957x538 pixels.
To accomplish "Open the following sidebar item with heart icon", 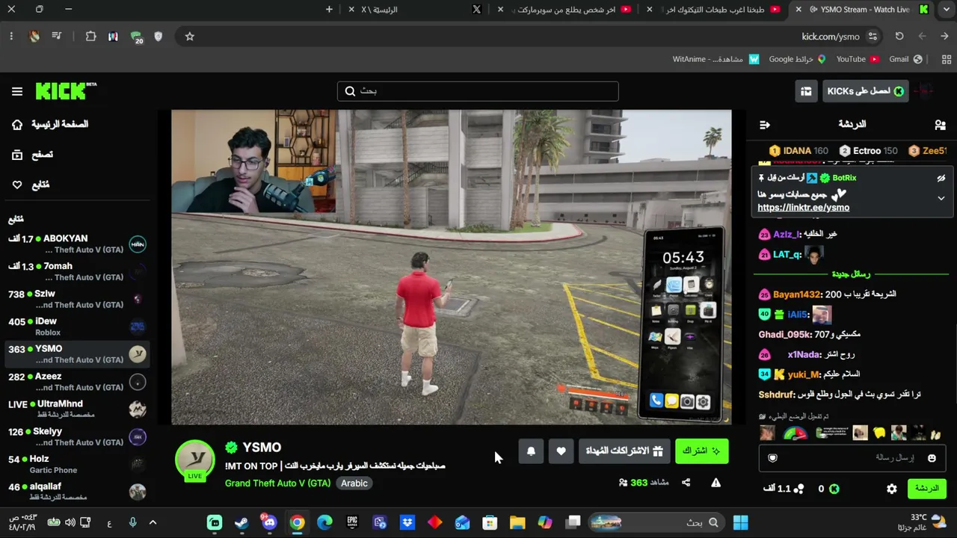I will tap(31, 185).
